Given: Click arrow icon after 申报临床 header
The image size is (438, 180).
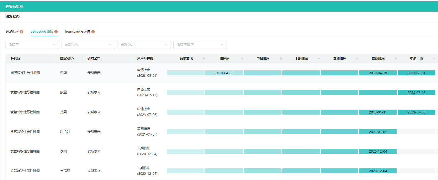Looking at the screenshot, I should click(281, 59).
